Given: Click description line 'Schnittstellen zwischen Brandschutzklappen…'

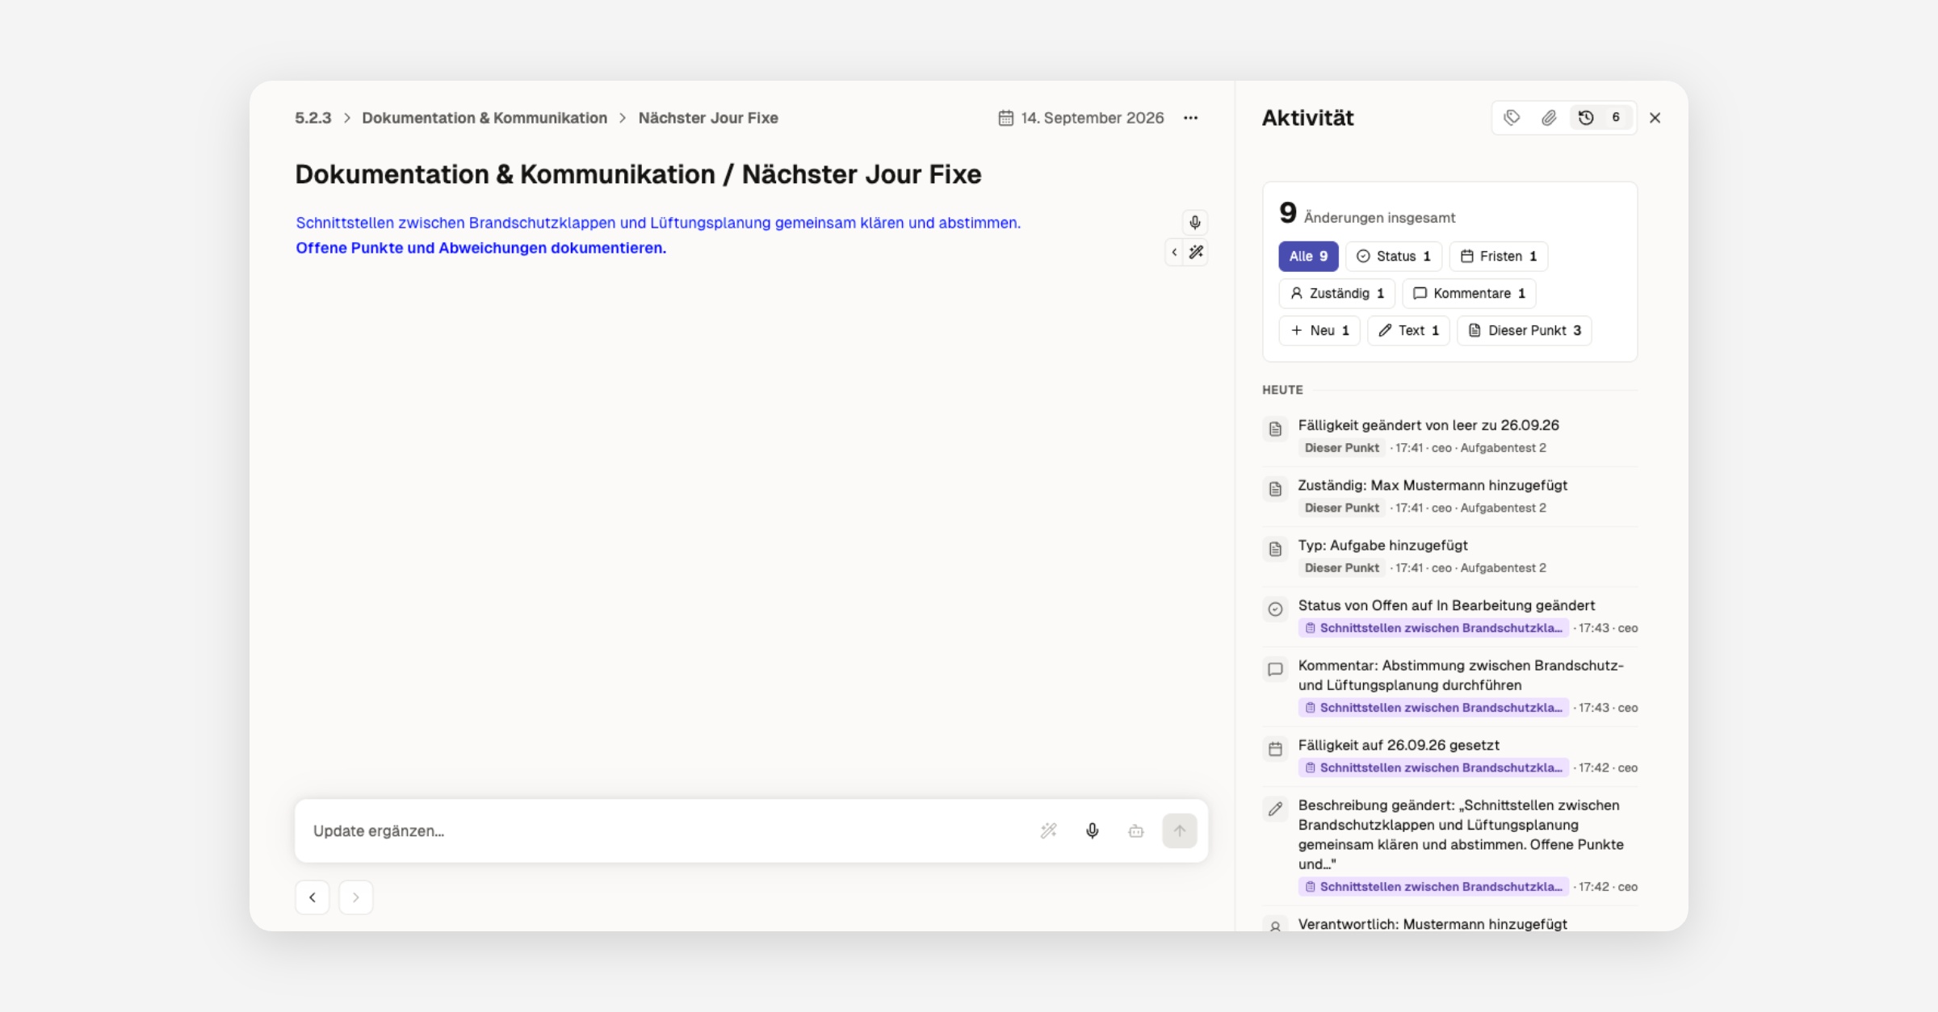Looking at the screenshot, I should point(658,223).
